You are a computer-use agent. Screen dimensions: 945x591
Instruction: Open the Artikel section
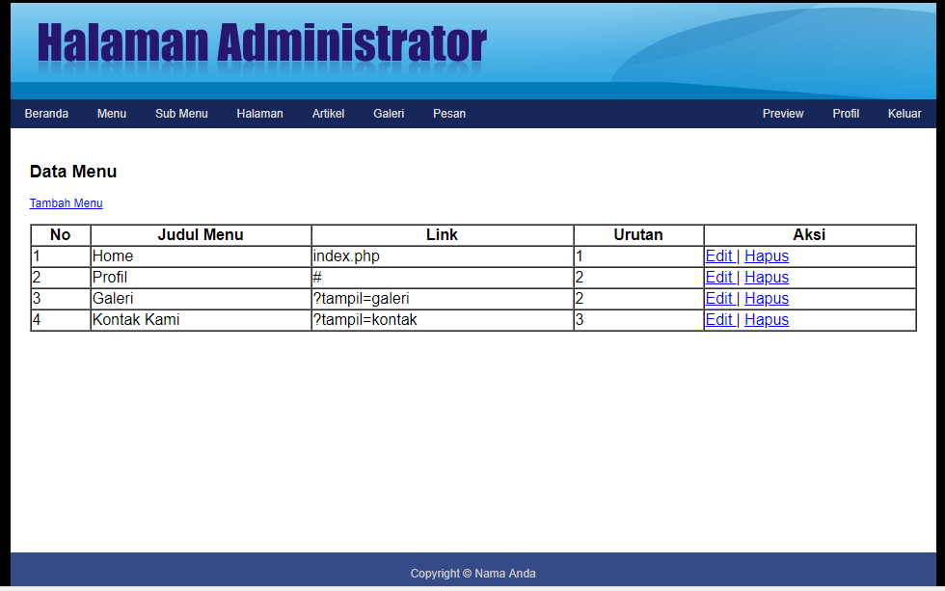(x=328, y=114)
